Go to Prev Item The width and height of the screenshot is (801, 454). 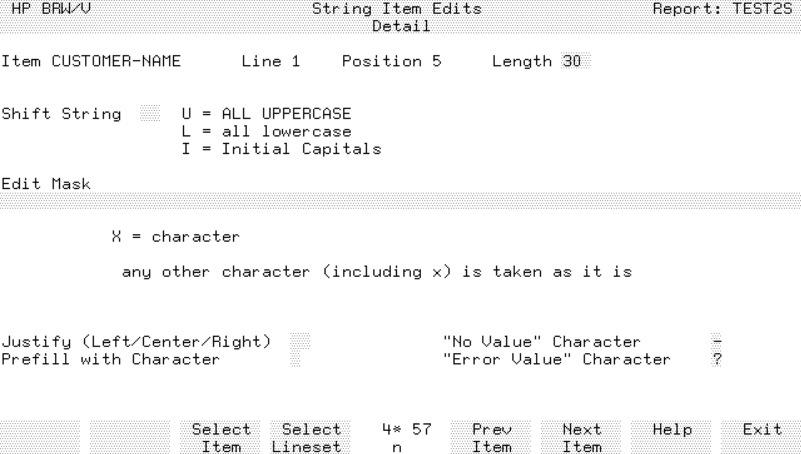click(x=491, y=438)
